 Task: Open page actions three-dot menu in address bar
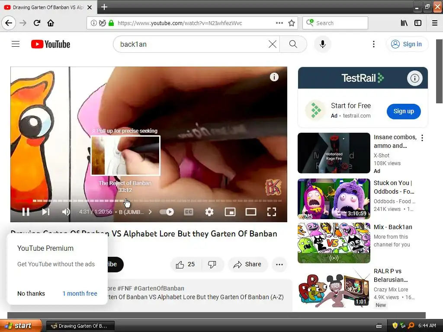tap(279, 23)
